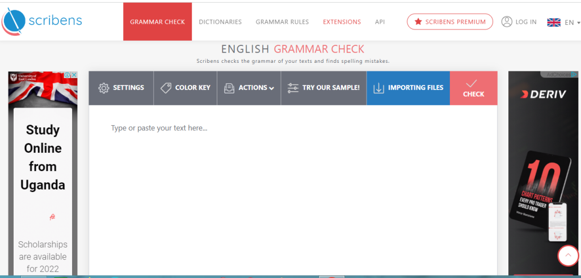Image resolution: width=581 pixels, height=278 pixels.
Task: Go to Grammar Rules page
Action: (282, 22)
